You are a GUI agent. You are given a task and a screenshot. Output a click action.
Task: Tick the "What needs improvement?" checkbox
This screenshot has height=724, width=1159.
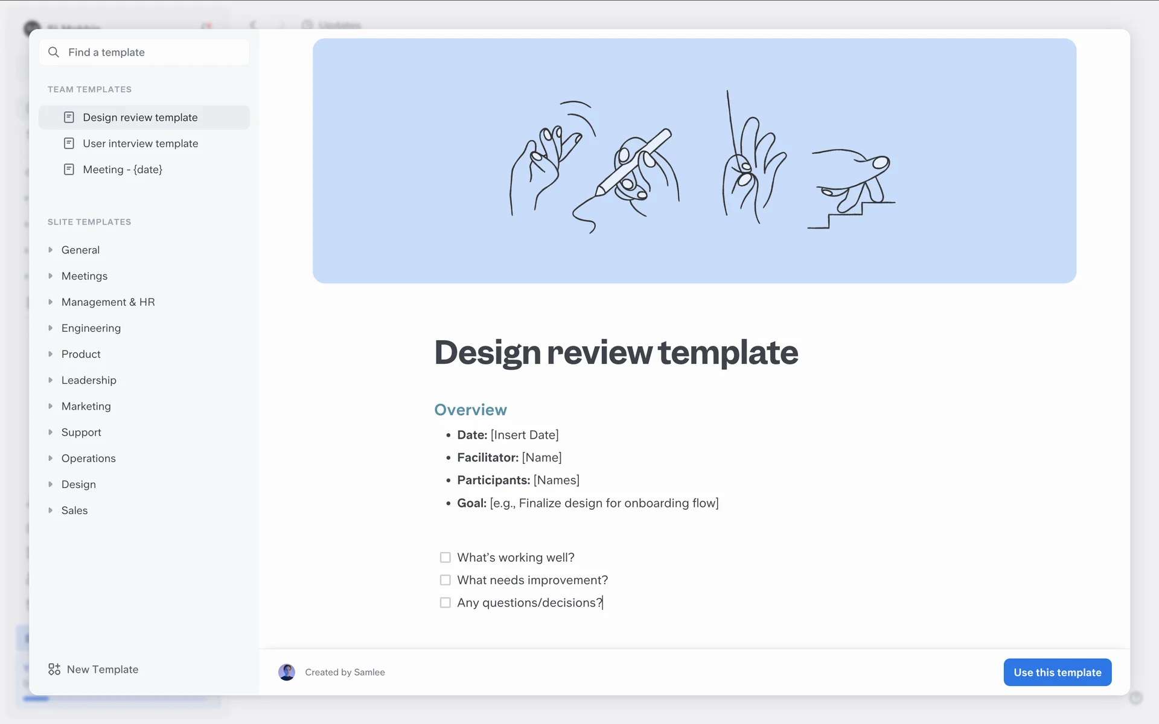point(445,580)
